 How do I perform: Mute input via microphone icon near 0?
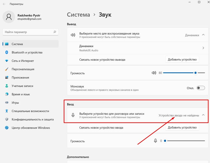click(x=155, y=141)
